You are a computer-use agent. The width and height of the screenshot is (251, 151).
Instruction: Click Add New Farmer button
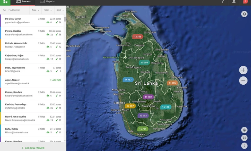[33, 148]
